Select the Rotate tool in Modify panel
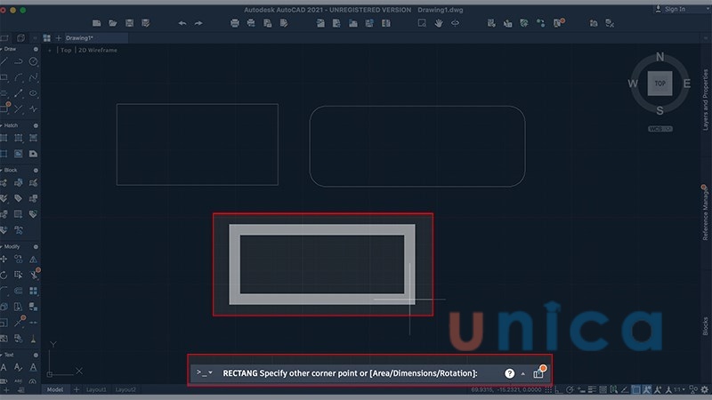The width and height of the screenshot is (712, 400). click(4, 275)
